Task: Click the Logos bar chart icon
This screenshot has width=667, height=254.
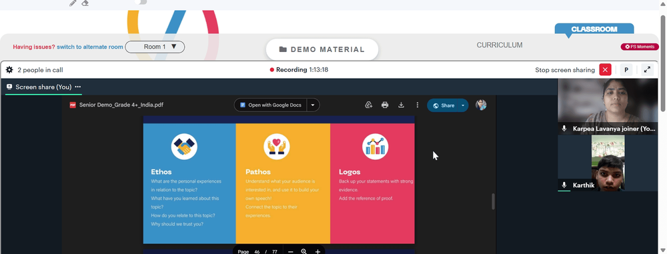Action: (x=375, y=147)
